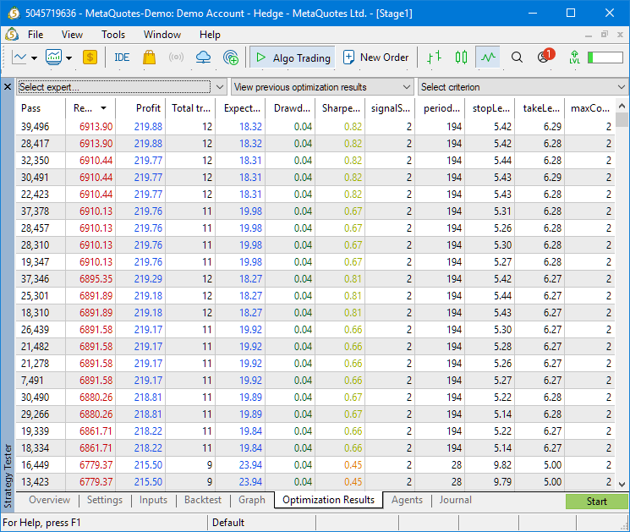
Task: Open account notifications icon with badge
Action: pyautogui.click(x=545, y=58)
